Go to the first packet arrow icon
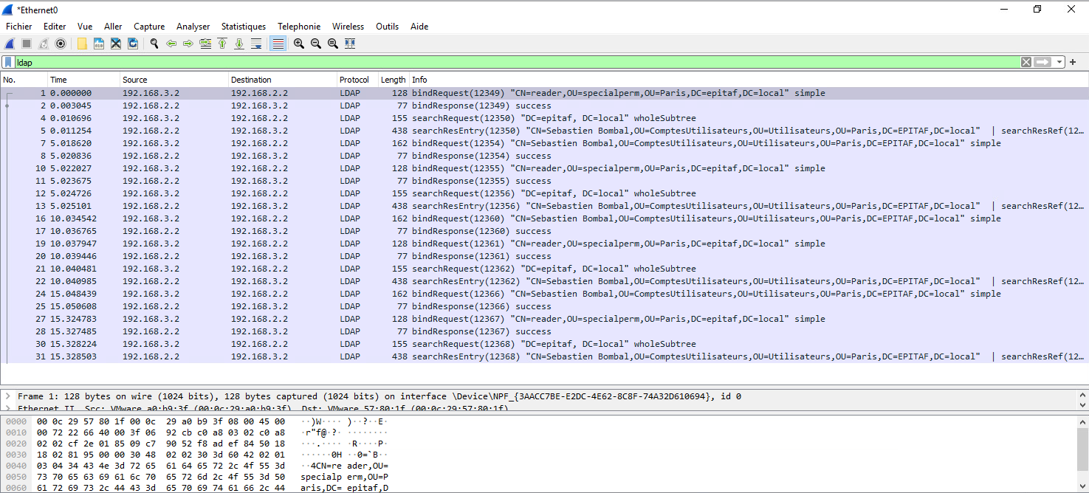 tap(222, 44)
